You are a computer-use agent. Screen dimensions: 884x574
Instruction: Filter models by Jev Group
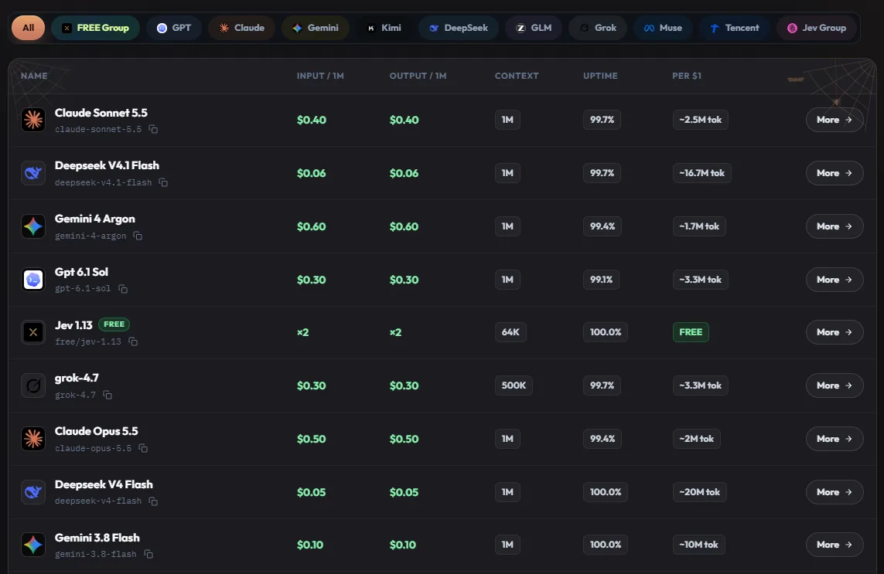(817, 28)
